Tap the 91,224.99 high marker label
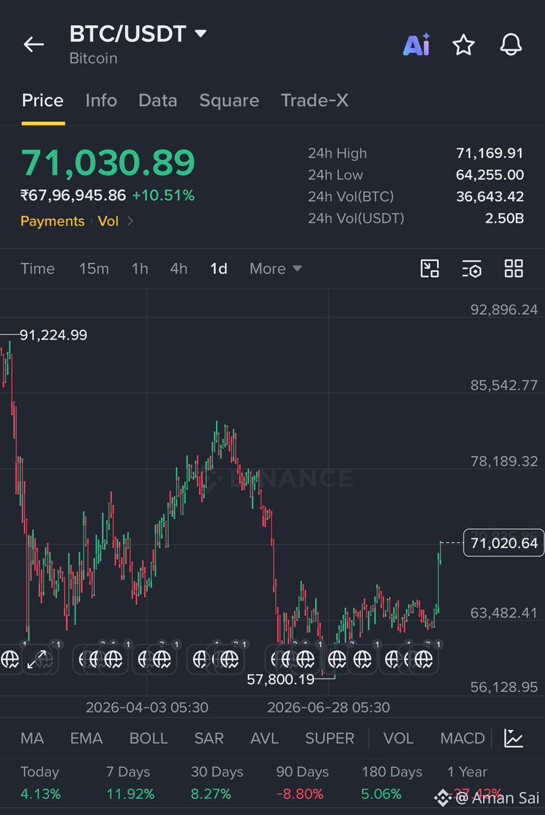 [x=53, y=335]
